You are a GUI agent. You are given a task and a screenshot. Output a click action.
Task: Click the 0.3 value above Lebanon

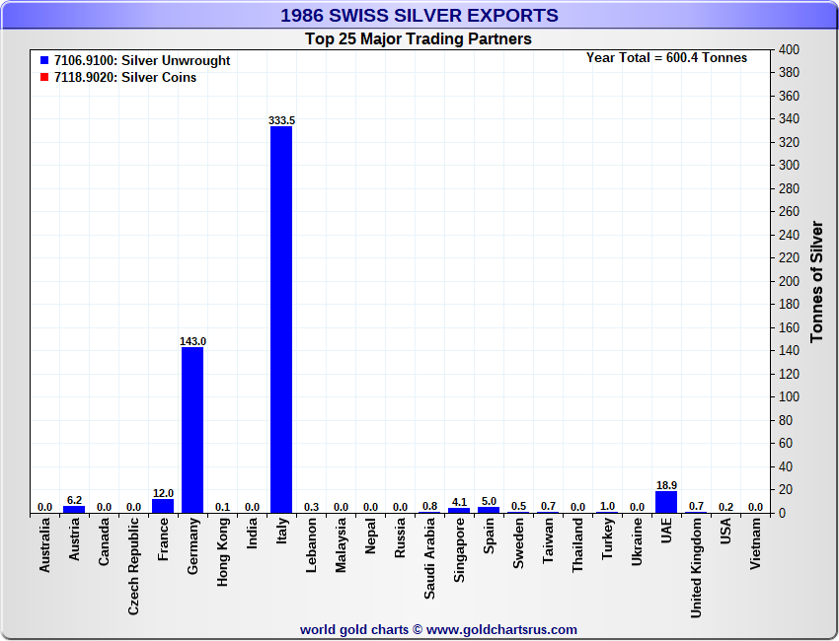[311, 507]
